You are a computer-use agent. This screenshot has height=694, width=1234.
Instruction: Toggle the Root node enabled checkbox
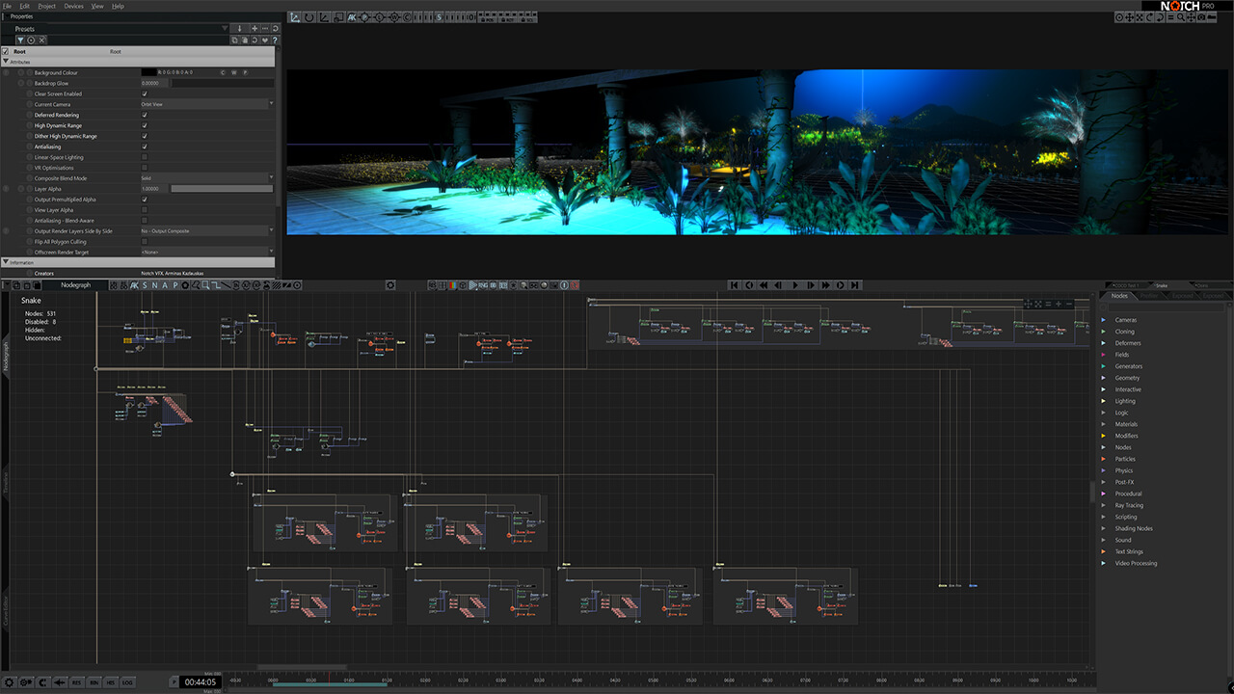pyautogui.click(x=5, y=51)
